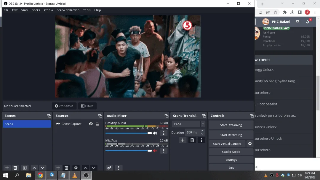
Task: Open the Edit menu
Action: coord(15,10)
